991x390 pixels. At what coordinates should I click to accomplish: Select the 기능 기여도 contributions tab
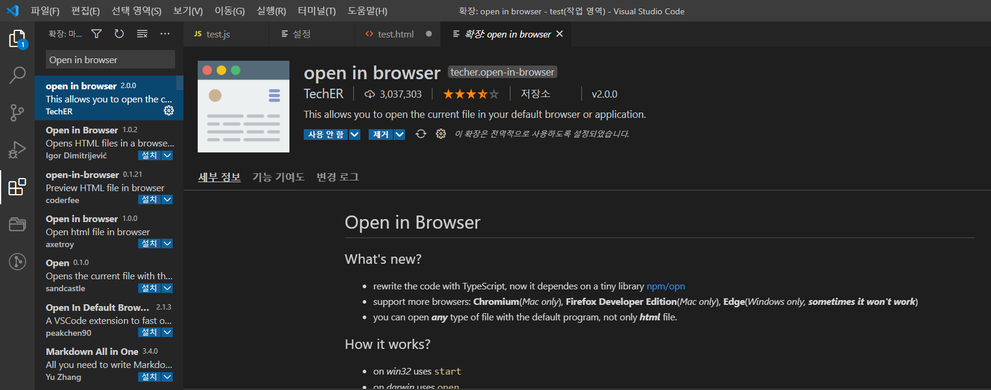coord(278,177)
